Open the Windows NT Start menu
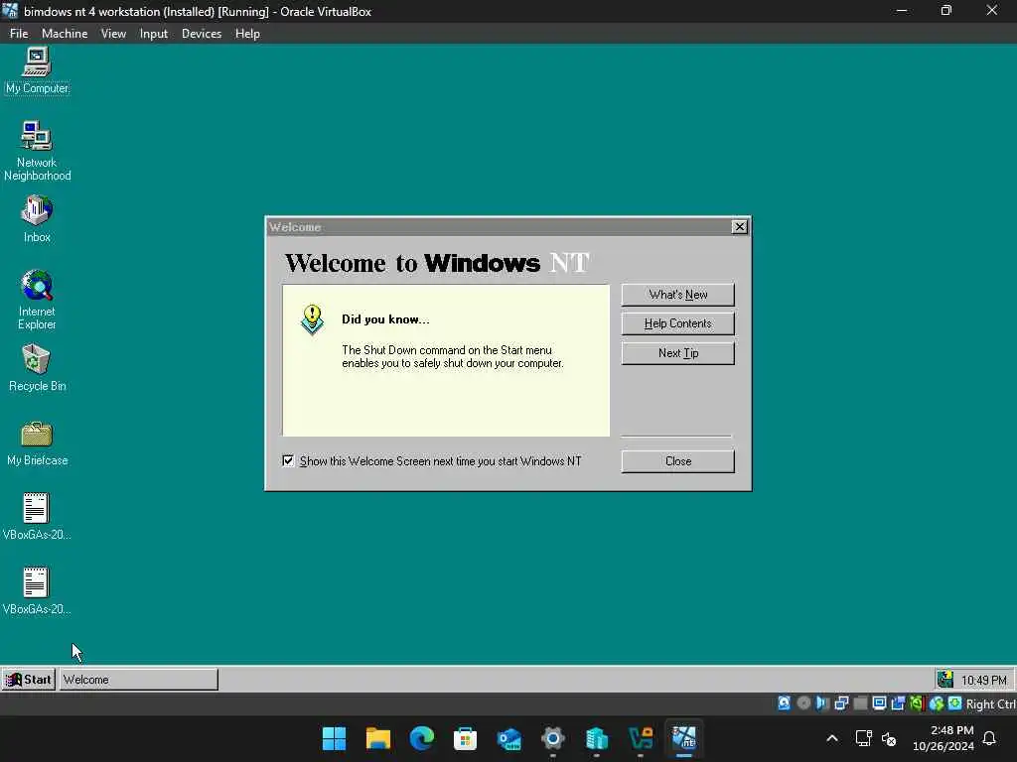1017x762 pixels. click(29, 680)
